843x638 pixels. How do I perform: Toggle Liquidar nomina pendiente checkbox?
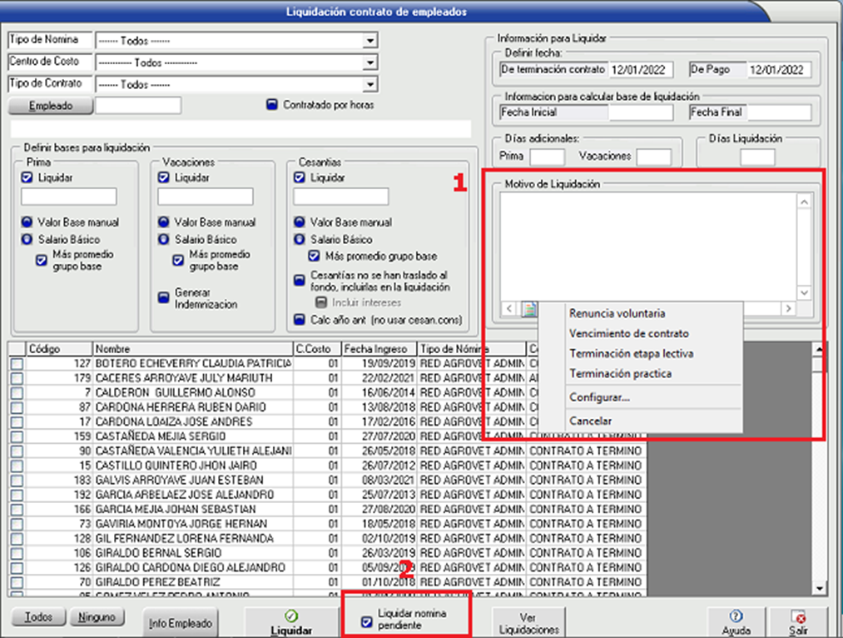(367, 621)
